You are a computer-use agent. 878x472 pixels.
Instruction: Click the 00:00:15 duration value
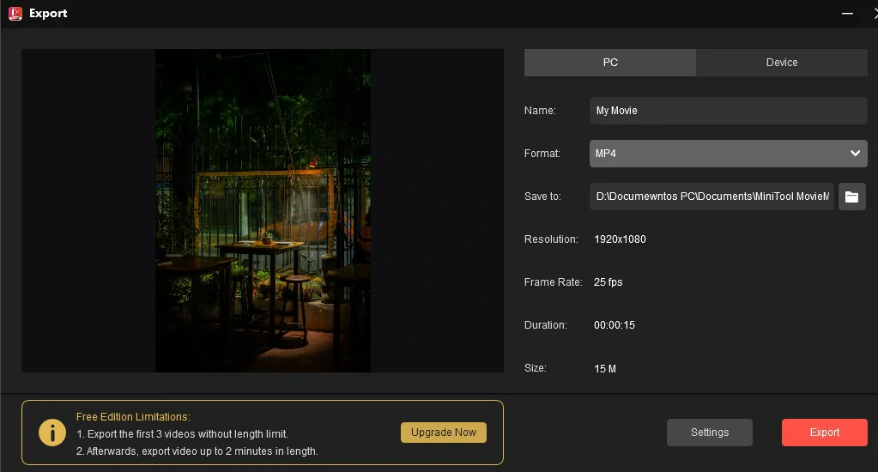click(x=615, y=325)
